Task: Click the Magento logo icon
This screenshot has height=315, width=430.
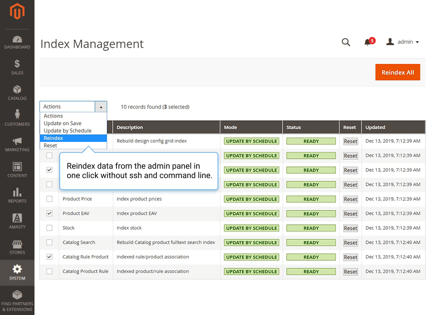Action: [x=17, y=12]
